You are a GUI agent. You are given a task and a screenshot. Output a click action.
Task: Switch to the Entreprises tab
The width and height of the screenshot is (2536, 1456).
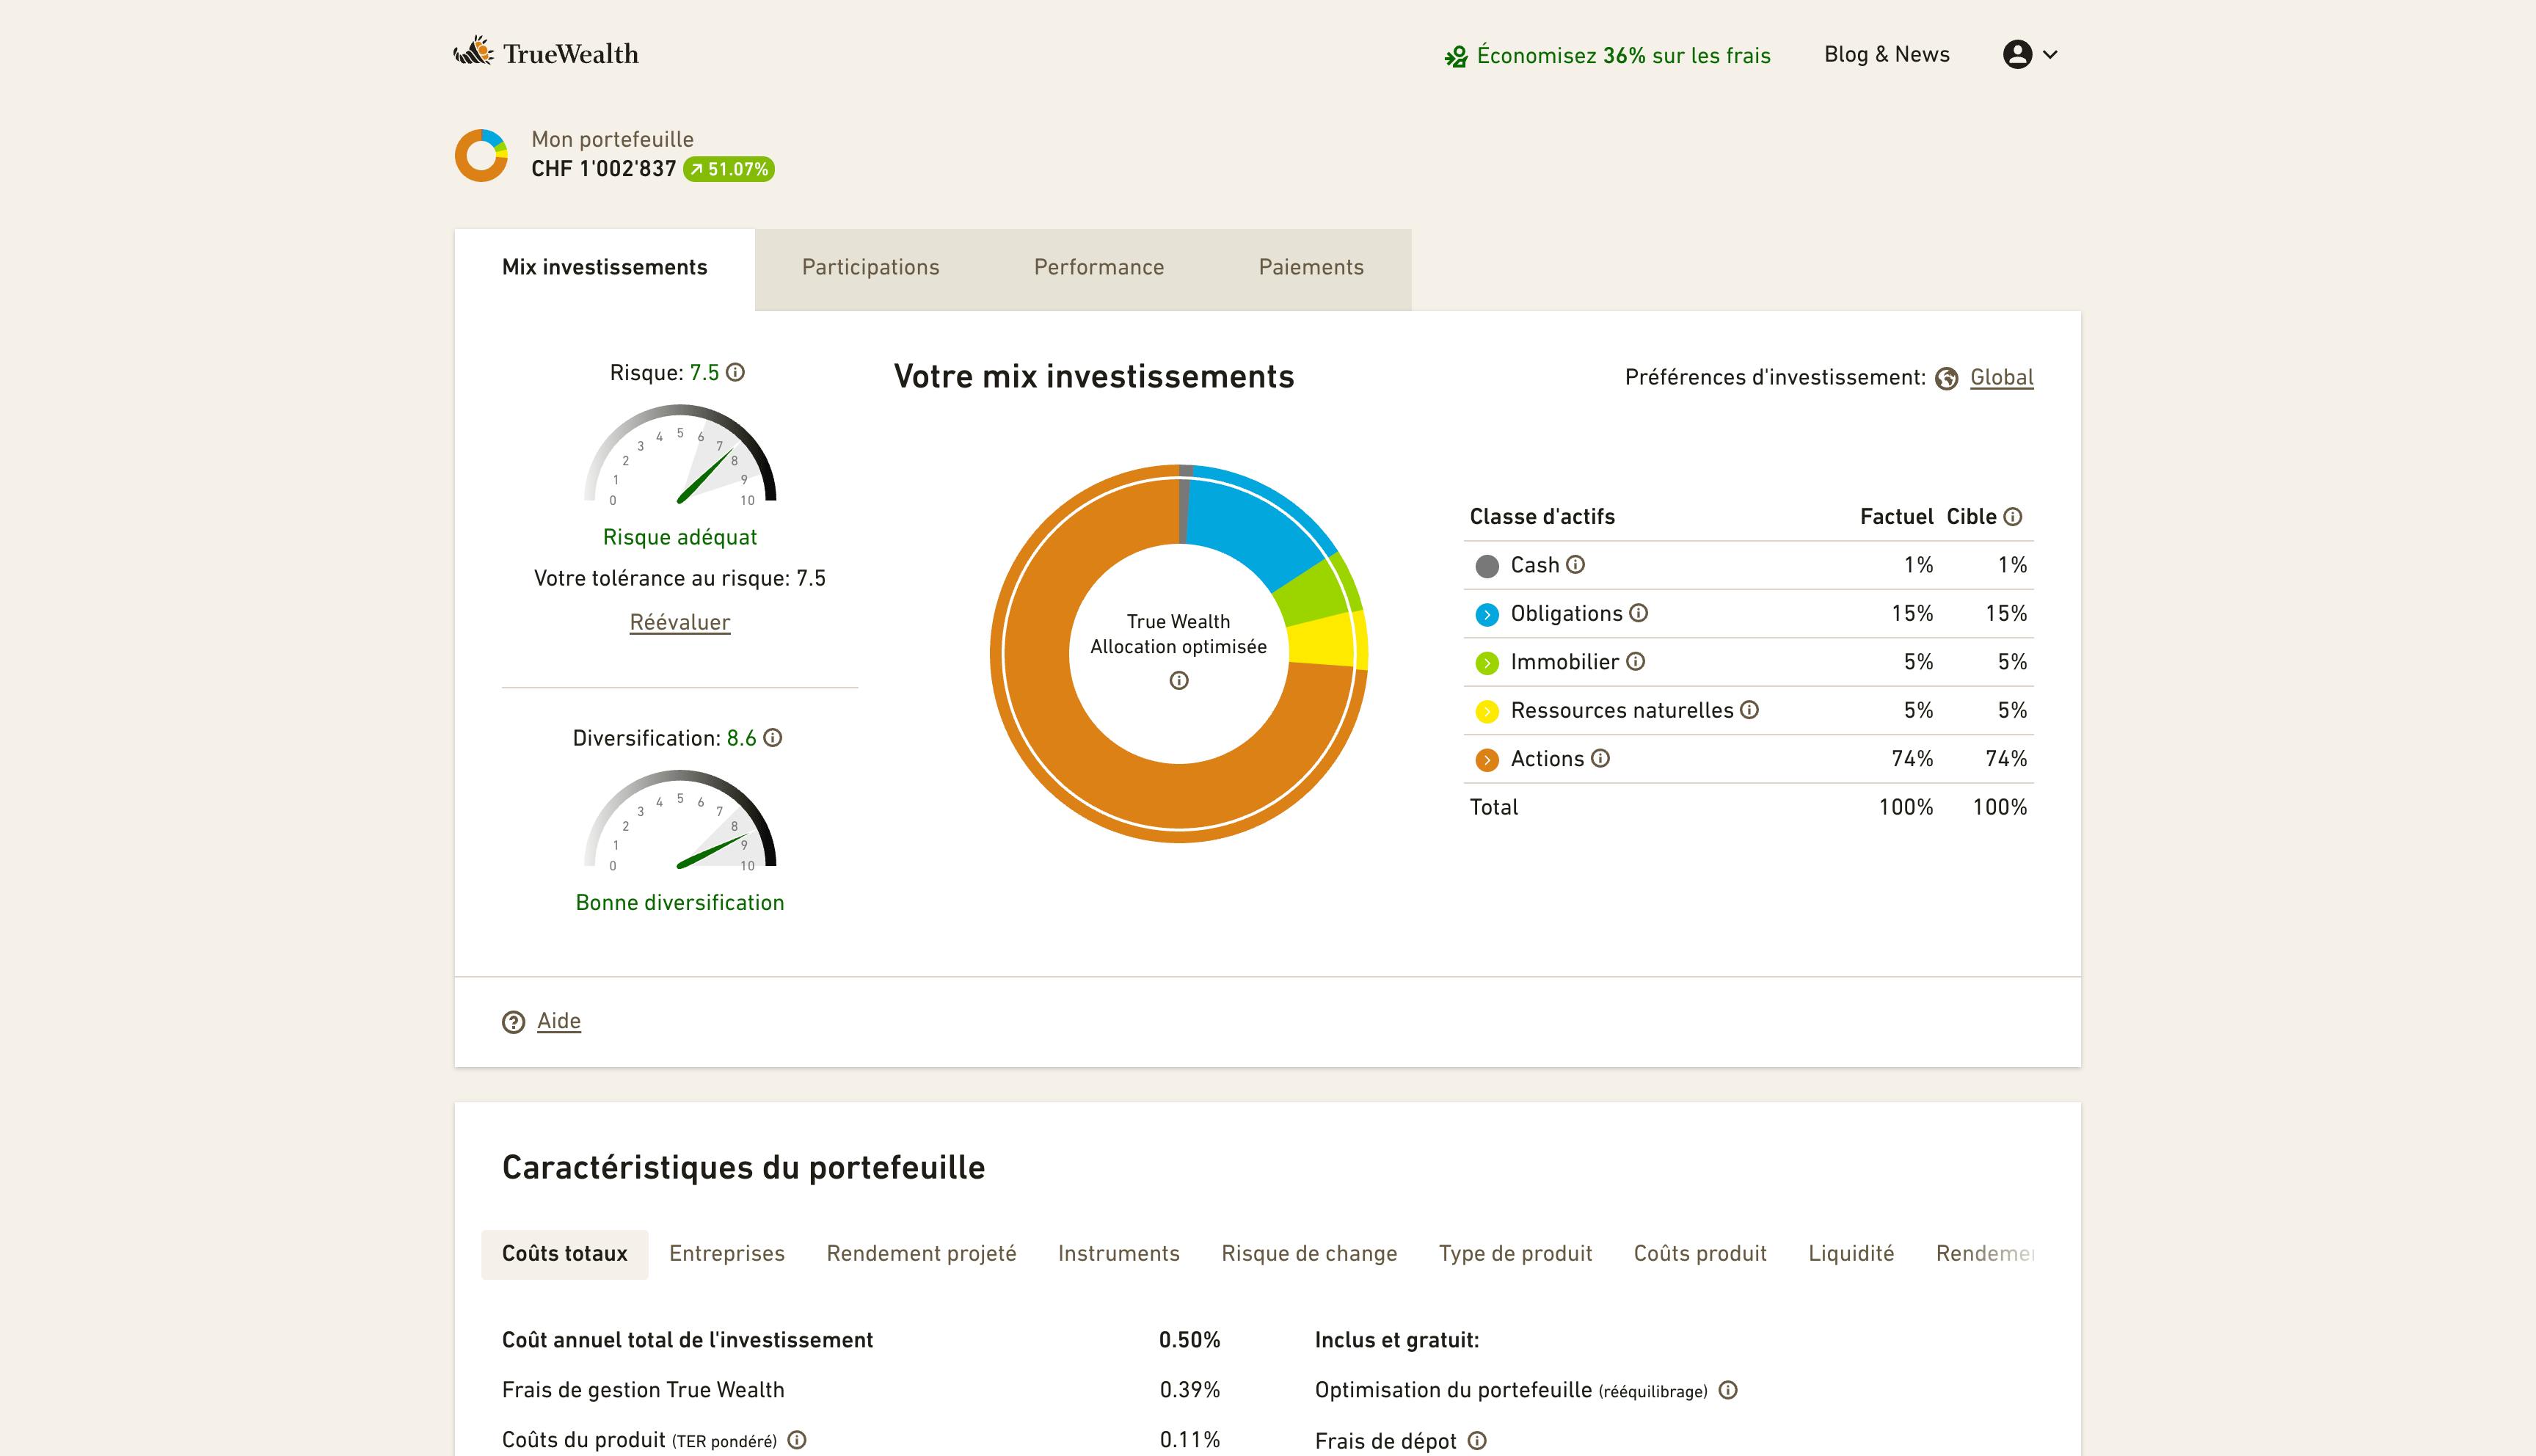726,1254
